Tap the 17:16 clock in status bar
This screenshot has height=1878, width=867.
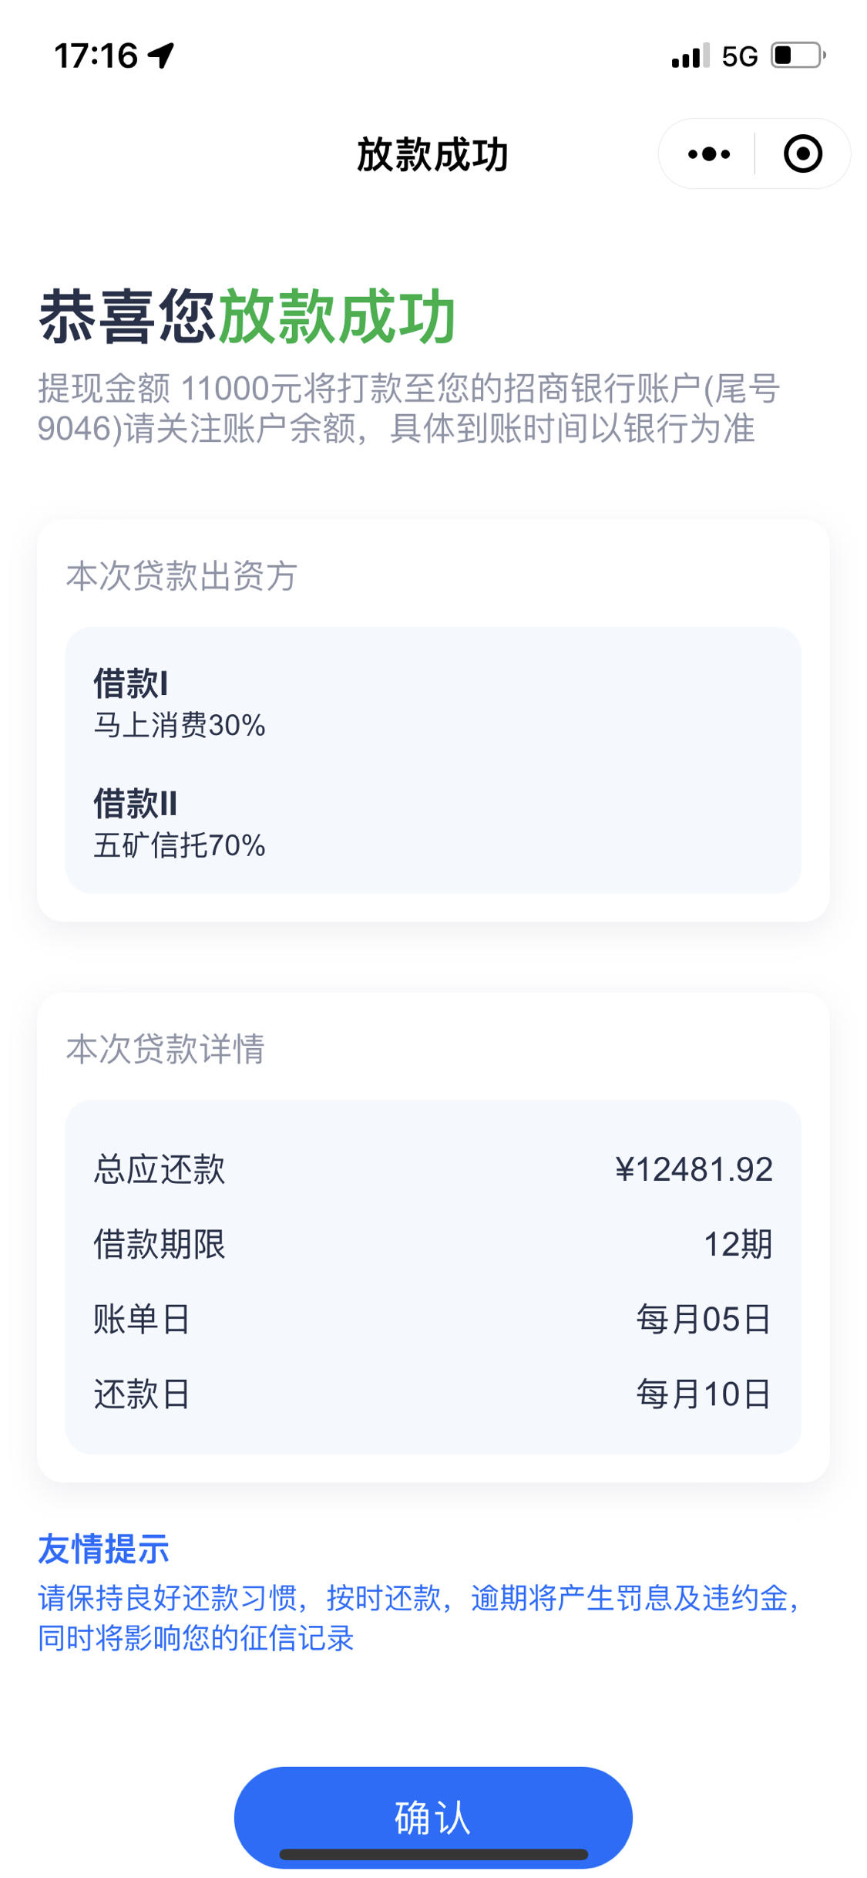pyautogui.click(x=96, y=56)
